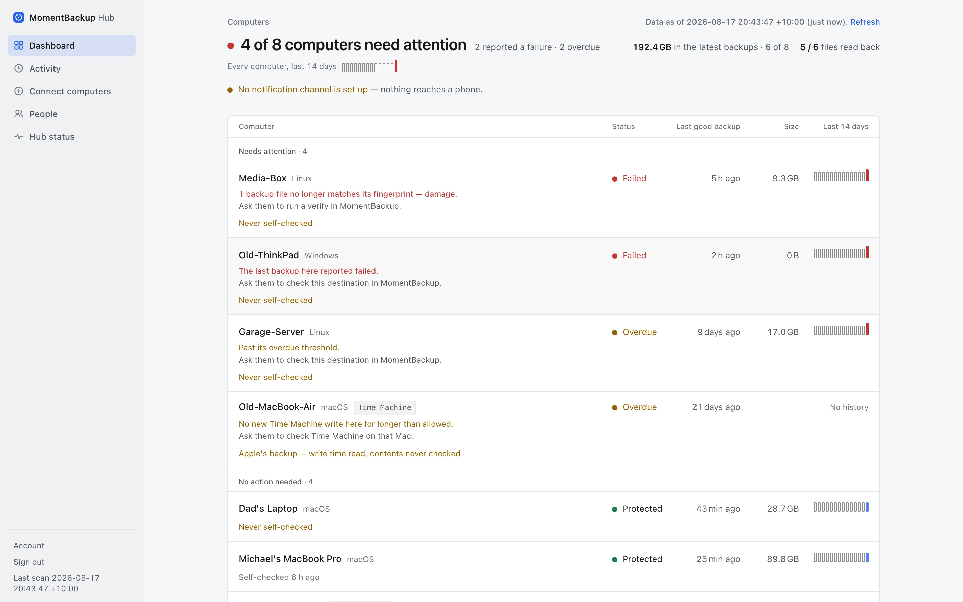Select the Old-MacBook-Air computer name
963x602 pixels.
pyautogui.click(x=277, y=406)
